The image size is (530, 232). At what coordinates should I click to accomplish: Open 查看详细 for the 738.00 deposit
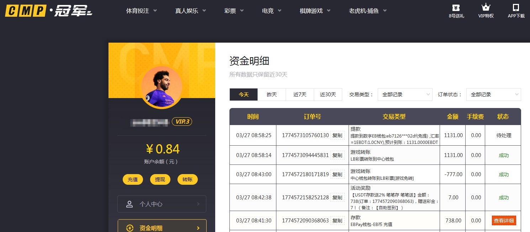coord(504,220)
